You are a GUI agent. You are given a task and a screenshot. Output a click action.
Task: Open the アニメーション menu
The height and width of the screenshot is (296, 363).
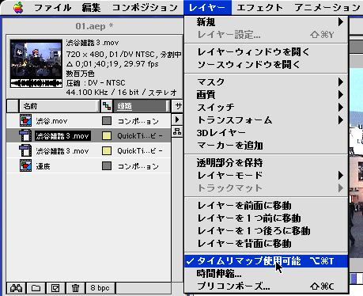[x=327, y=7]
